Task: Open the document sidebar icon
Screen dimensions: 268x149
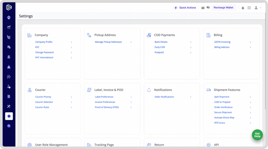Action: click(9, 97)
